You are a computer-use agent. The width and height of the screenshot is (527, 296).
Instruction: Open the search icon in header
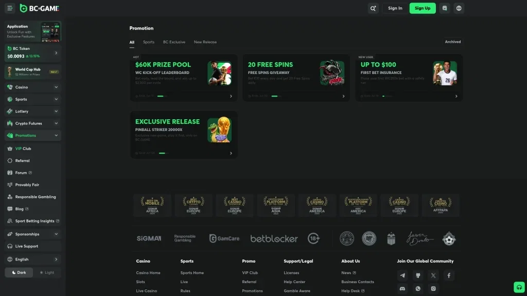pyautogui.click(x=373, y=8)
